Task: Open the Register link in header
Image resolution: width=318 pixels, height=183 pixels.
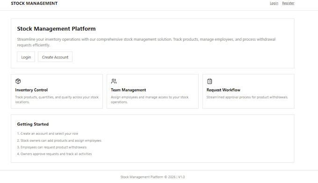Action: click(288, 3)
